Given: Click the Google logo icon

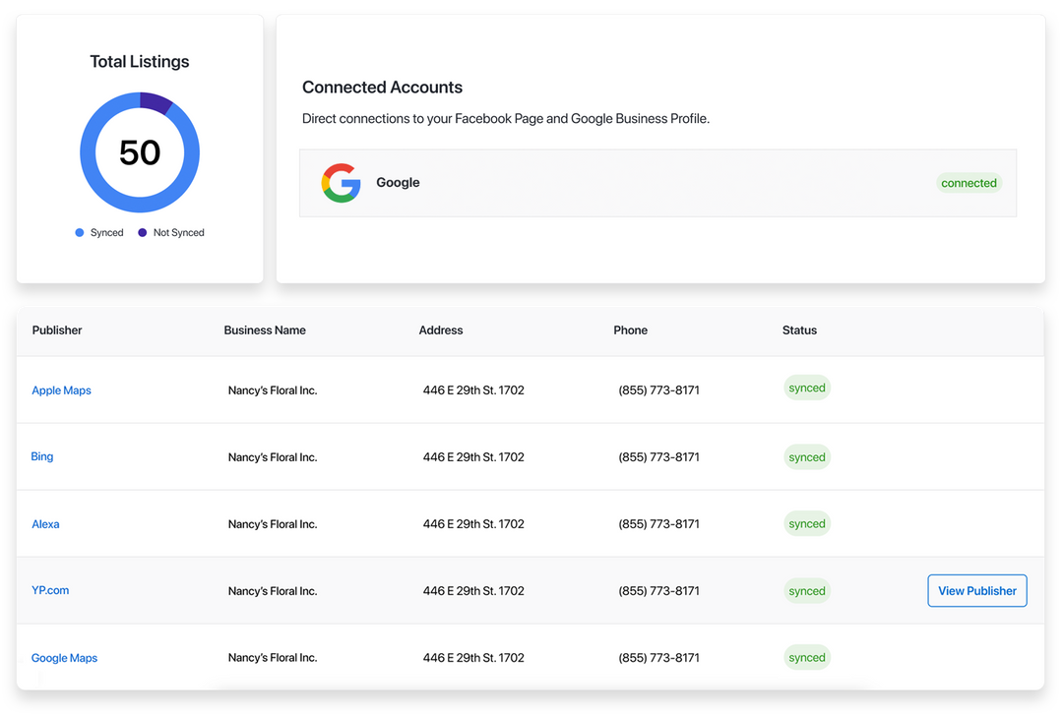Looking at the screenshot, I should click(x=341, y=183).
